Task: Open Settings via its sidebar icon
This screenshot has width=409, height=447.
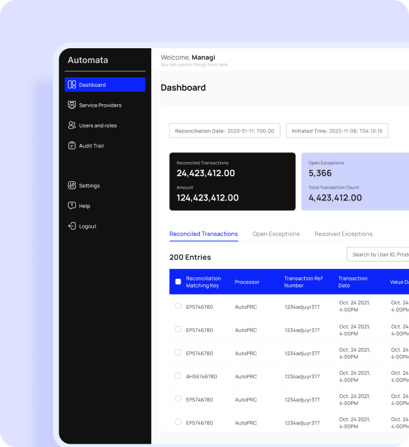Action: [x=72, y=186]
